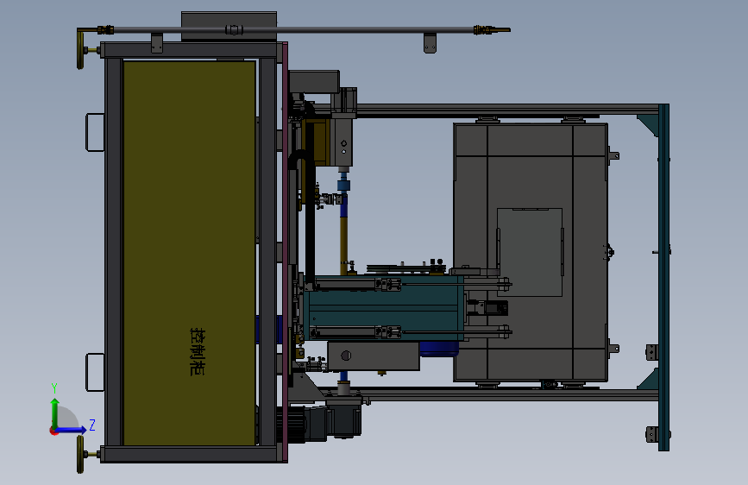The height and width of the screenshot is (485, 748).
Task: Select the long horizontal rod at the top
Action: click(x=293, y=29)
